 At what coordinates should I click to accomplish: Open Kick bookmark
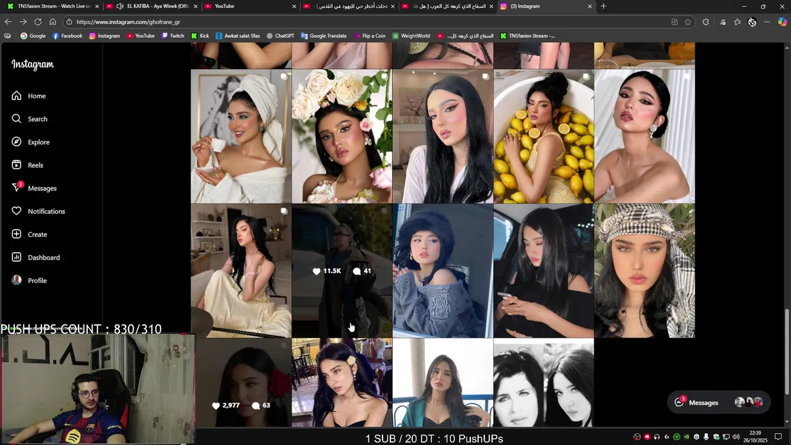pyautogui.click(x=200, y=36)
